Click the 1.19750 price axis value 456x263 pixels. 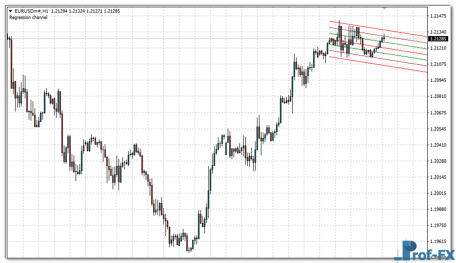point(440,225)
